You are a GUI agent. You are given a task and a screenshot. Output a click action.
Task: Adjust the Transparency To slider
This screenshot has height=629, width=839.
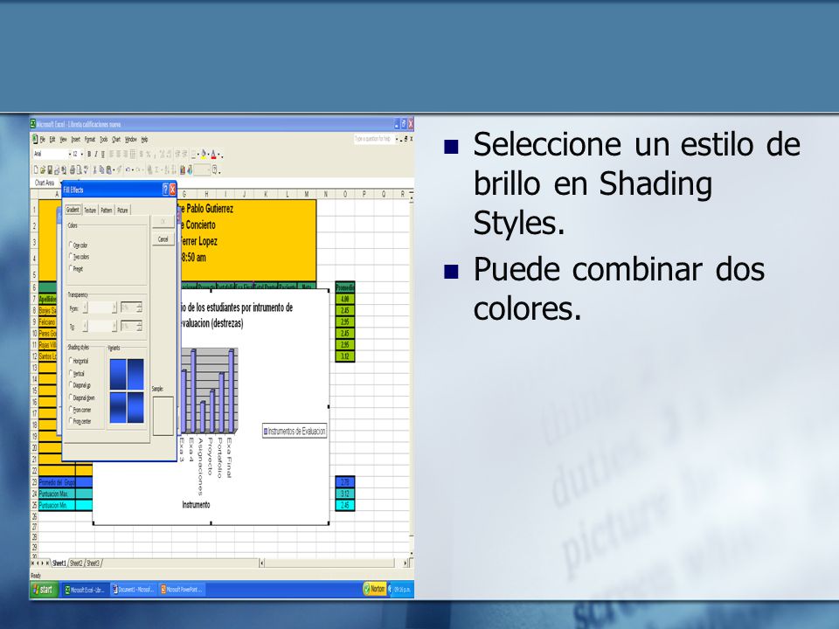[x=100, y=326]
